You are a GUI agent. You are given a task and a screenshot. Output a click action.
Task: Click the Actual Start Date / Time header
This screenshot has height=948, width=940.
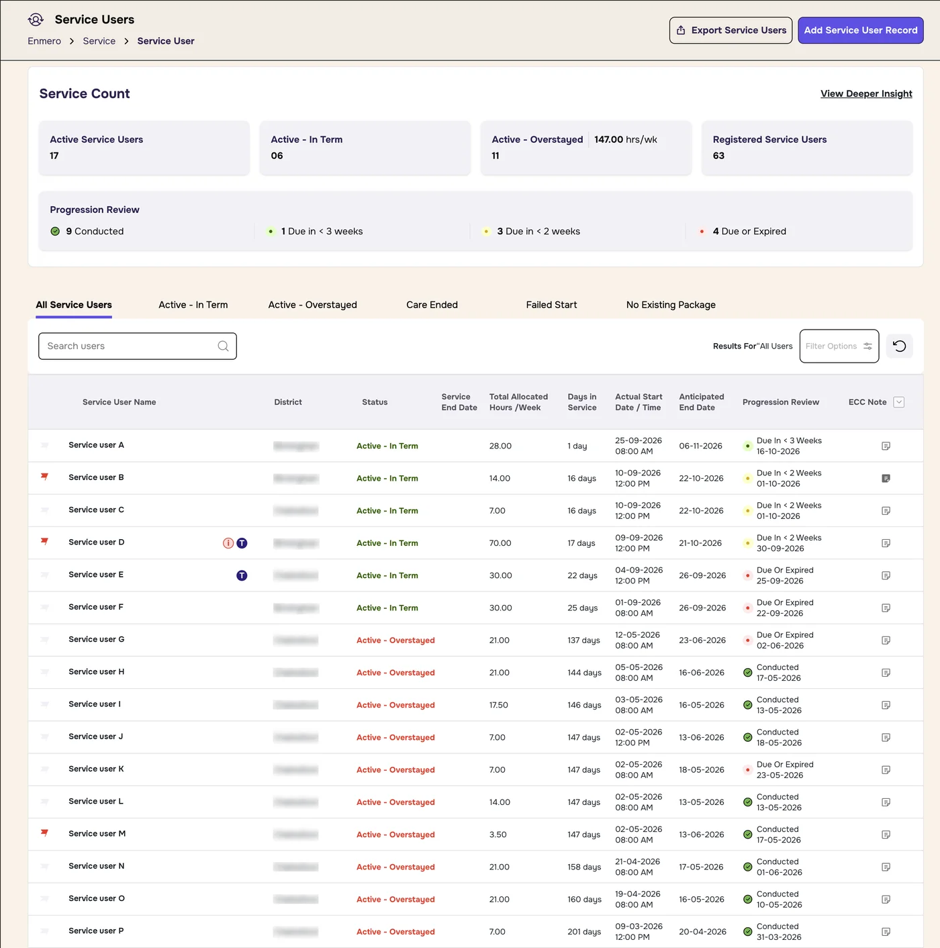[639, 402]
